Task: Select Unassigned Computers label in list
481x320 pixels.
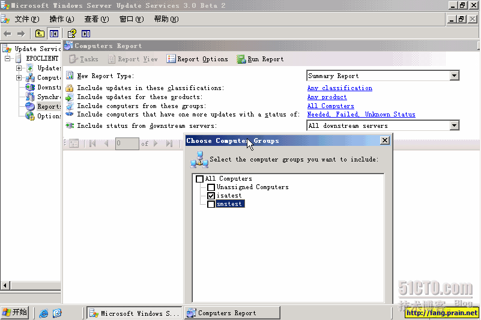Action: click(x=252, y=187)
